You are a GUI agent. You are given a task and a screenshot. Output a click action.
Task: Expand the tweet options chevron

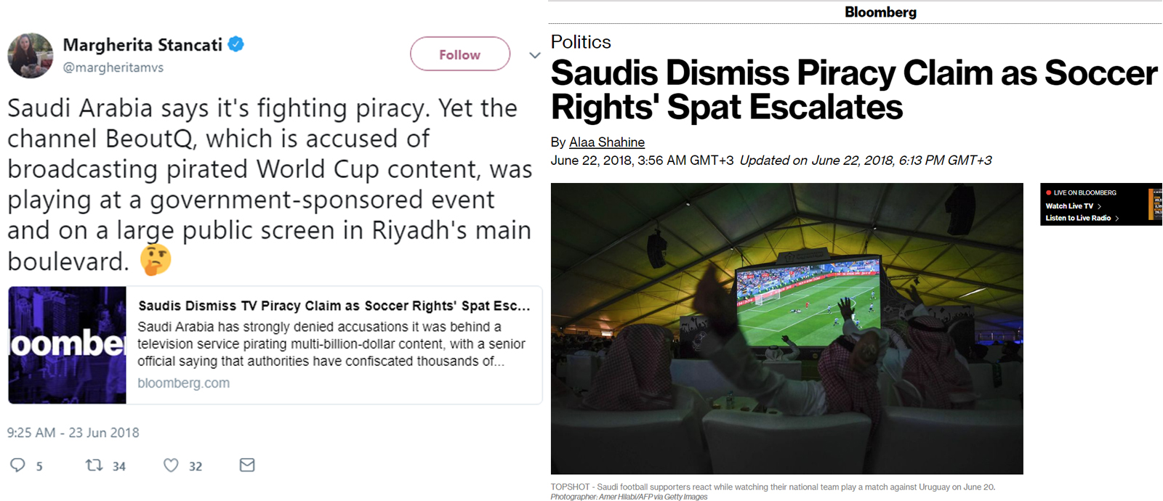pos(534,55)
